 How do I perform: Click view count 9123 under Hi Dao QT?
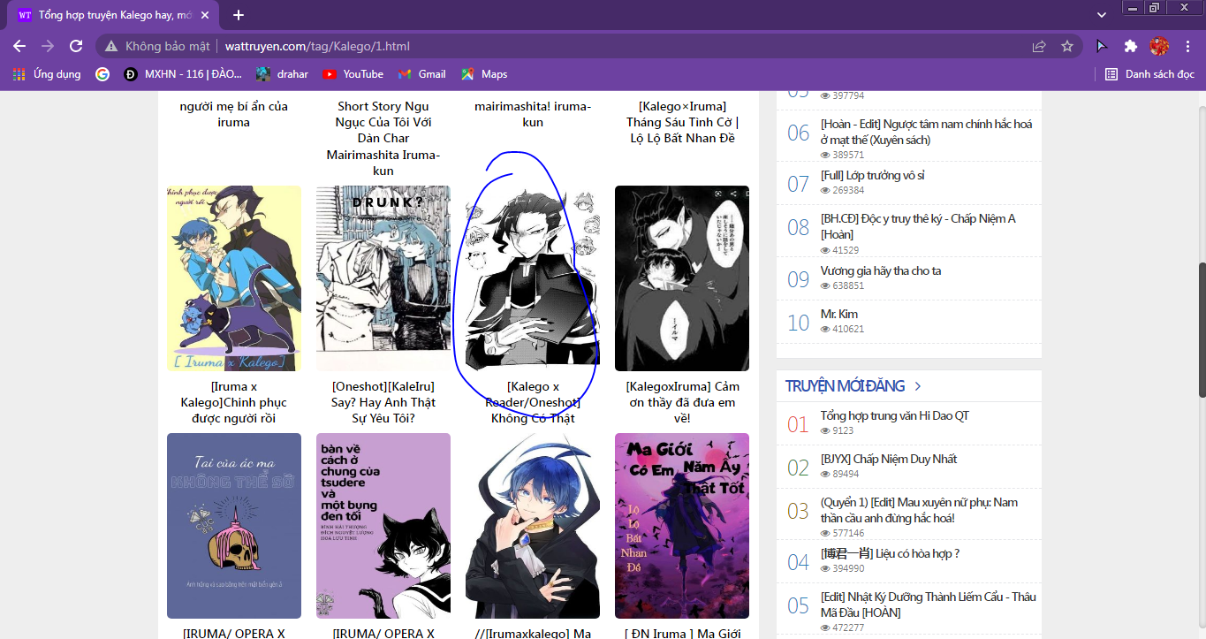coord(837,430)
